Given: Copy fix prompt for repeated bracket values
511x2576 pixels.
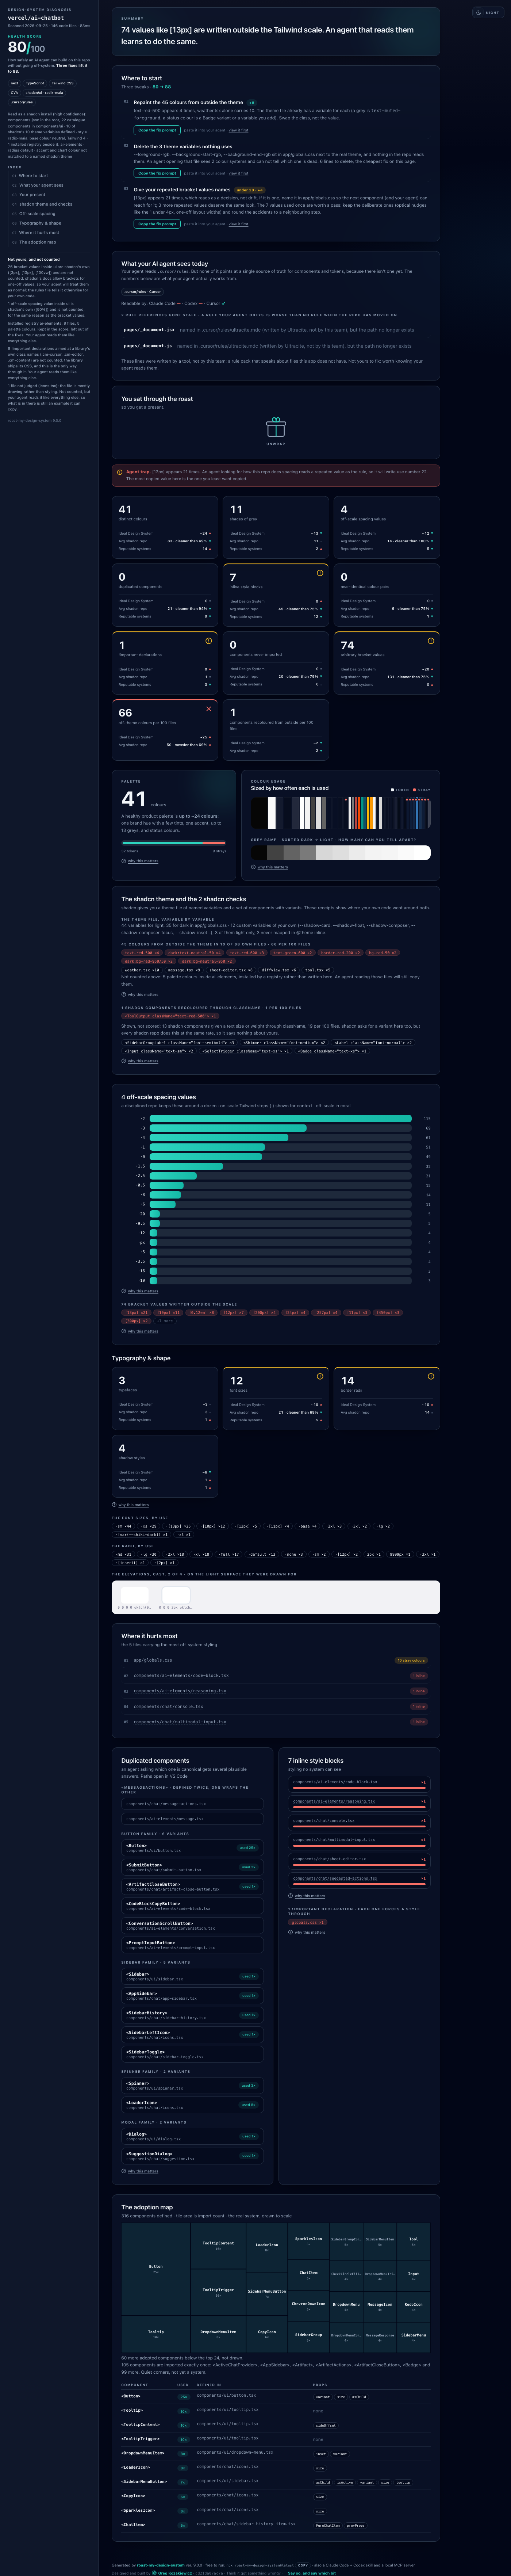Looking at the screenshot, I should [x=157, y=224].
